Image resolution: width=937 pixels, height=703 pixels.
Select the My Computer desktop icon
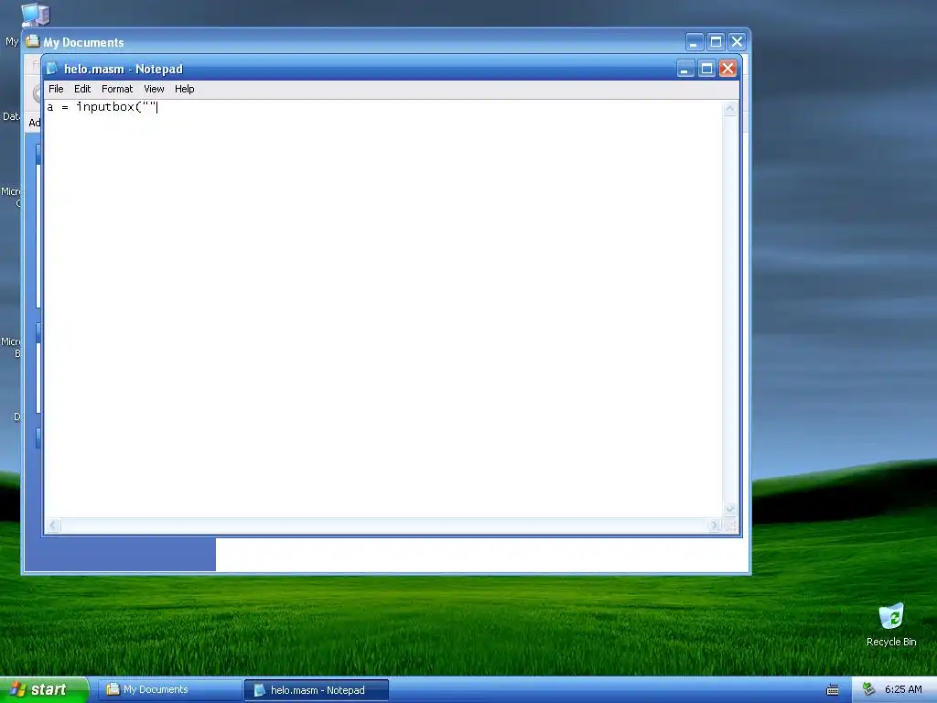(35, 15)
